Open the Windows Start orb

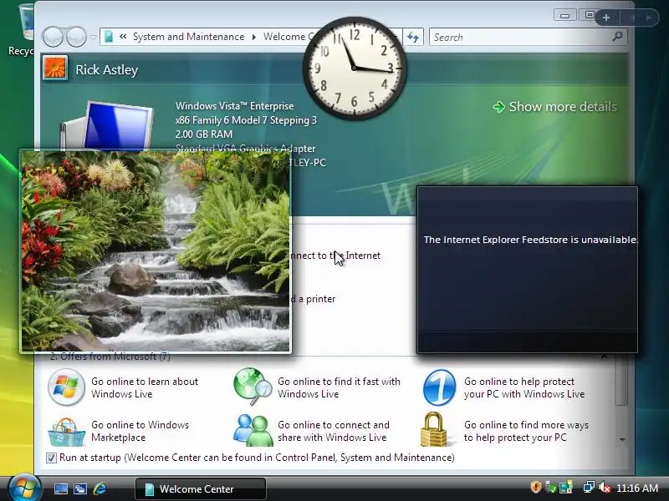24,488
